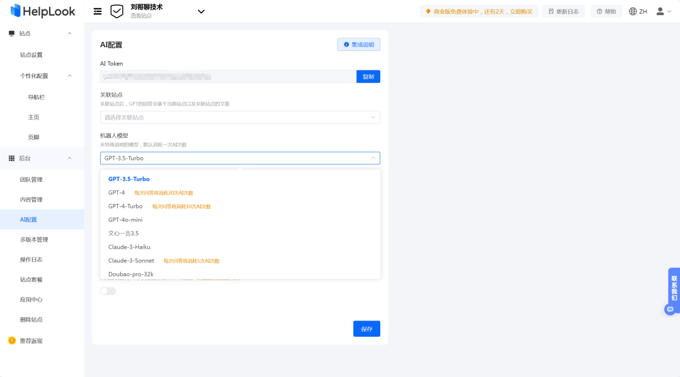Screen dimensions: 680x377
Task: Click the shield site icon
Action: click(x=116, y=11)
